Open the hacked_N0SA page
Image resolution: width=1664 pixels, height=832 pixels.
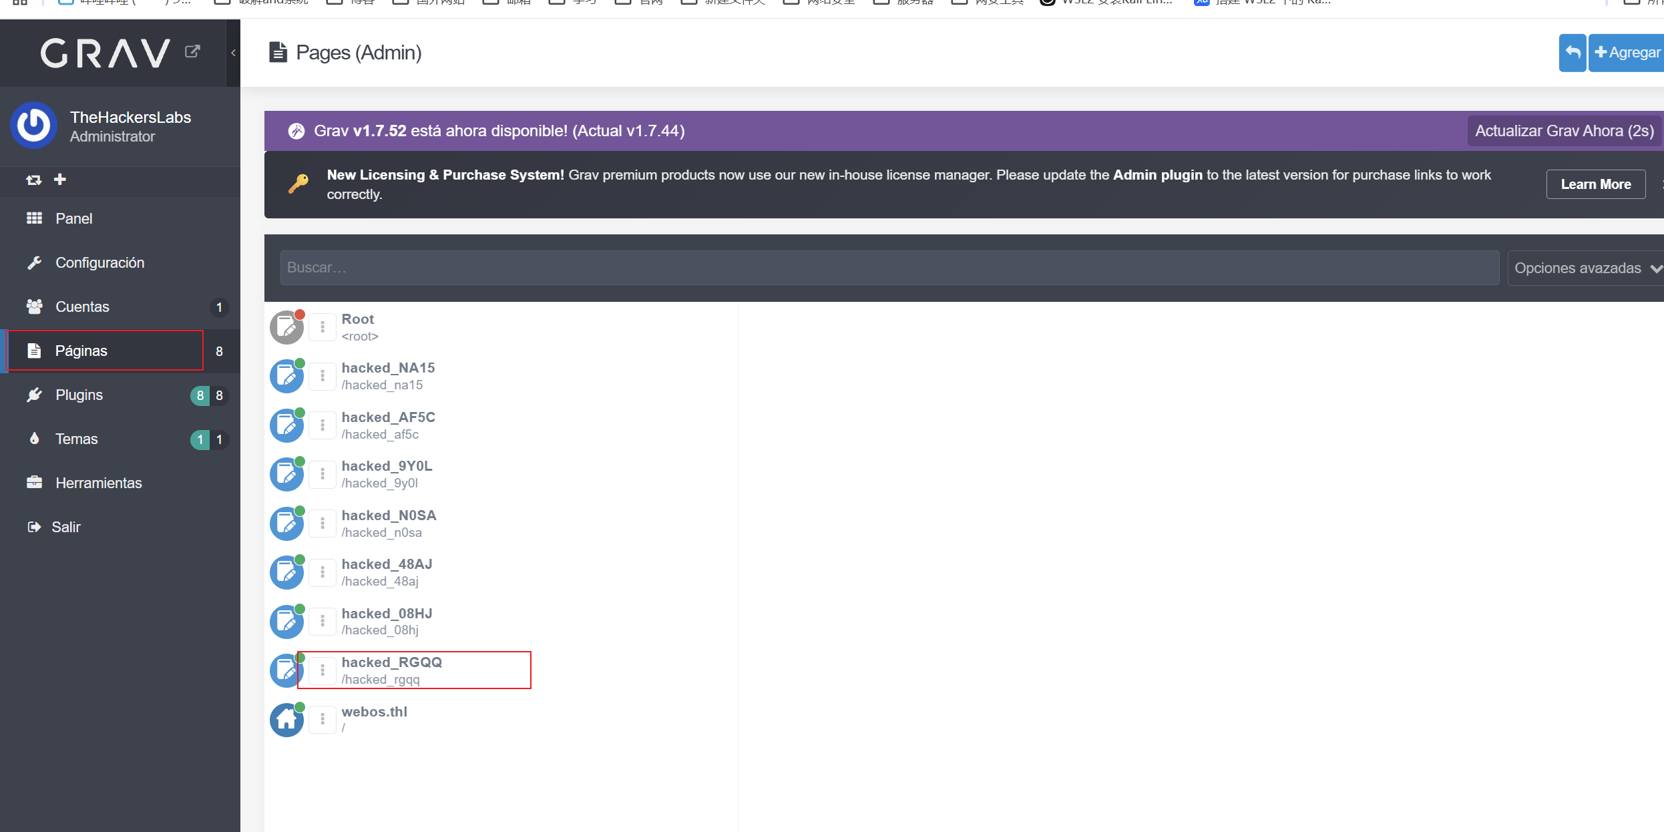(x=389, y=515)
